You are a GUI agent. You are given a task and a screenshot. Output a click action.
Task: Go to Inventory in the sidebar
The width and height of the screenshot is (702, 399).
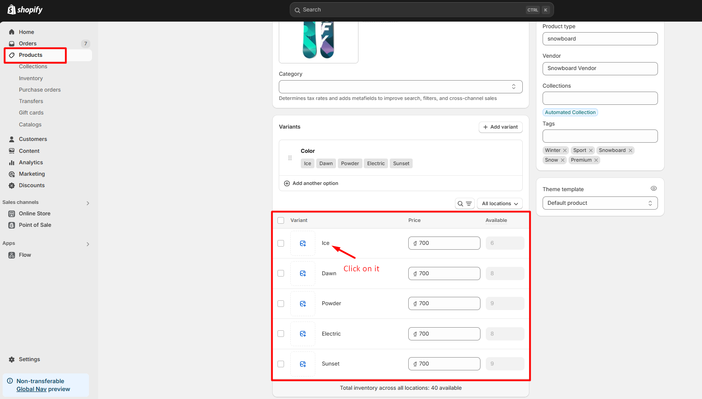coord(31,78)
